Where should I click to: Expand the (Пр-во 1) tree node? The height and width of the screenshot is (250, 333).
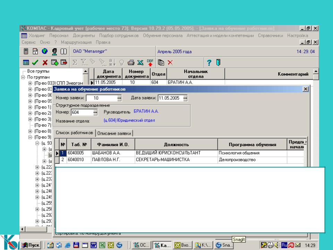click(30, 107)
